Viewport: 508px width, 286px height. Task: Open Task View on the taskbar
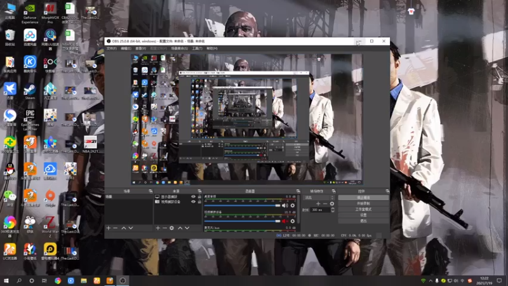(x=44, y=280)
